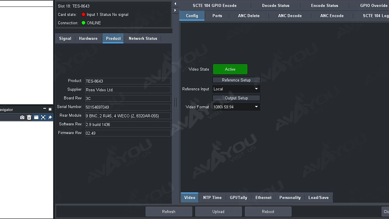The image size is (389, 219).
Task: Click the Upload button
Action: tap(218, 212)
